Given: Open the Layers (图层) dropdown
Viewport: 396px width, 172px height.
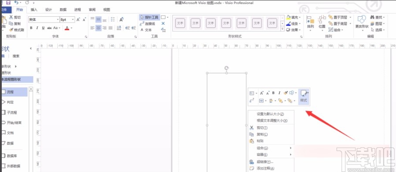Looking at the screenshot, I should [377, 24].
